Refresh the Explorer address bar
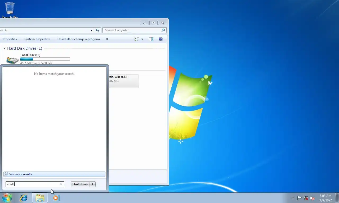 coord(97,30)
